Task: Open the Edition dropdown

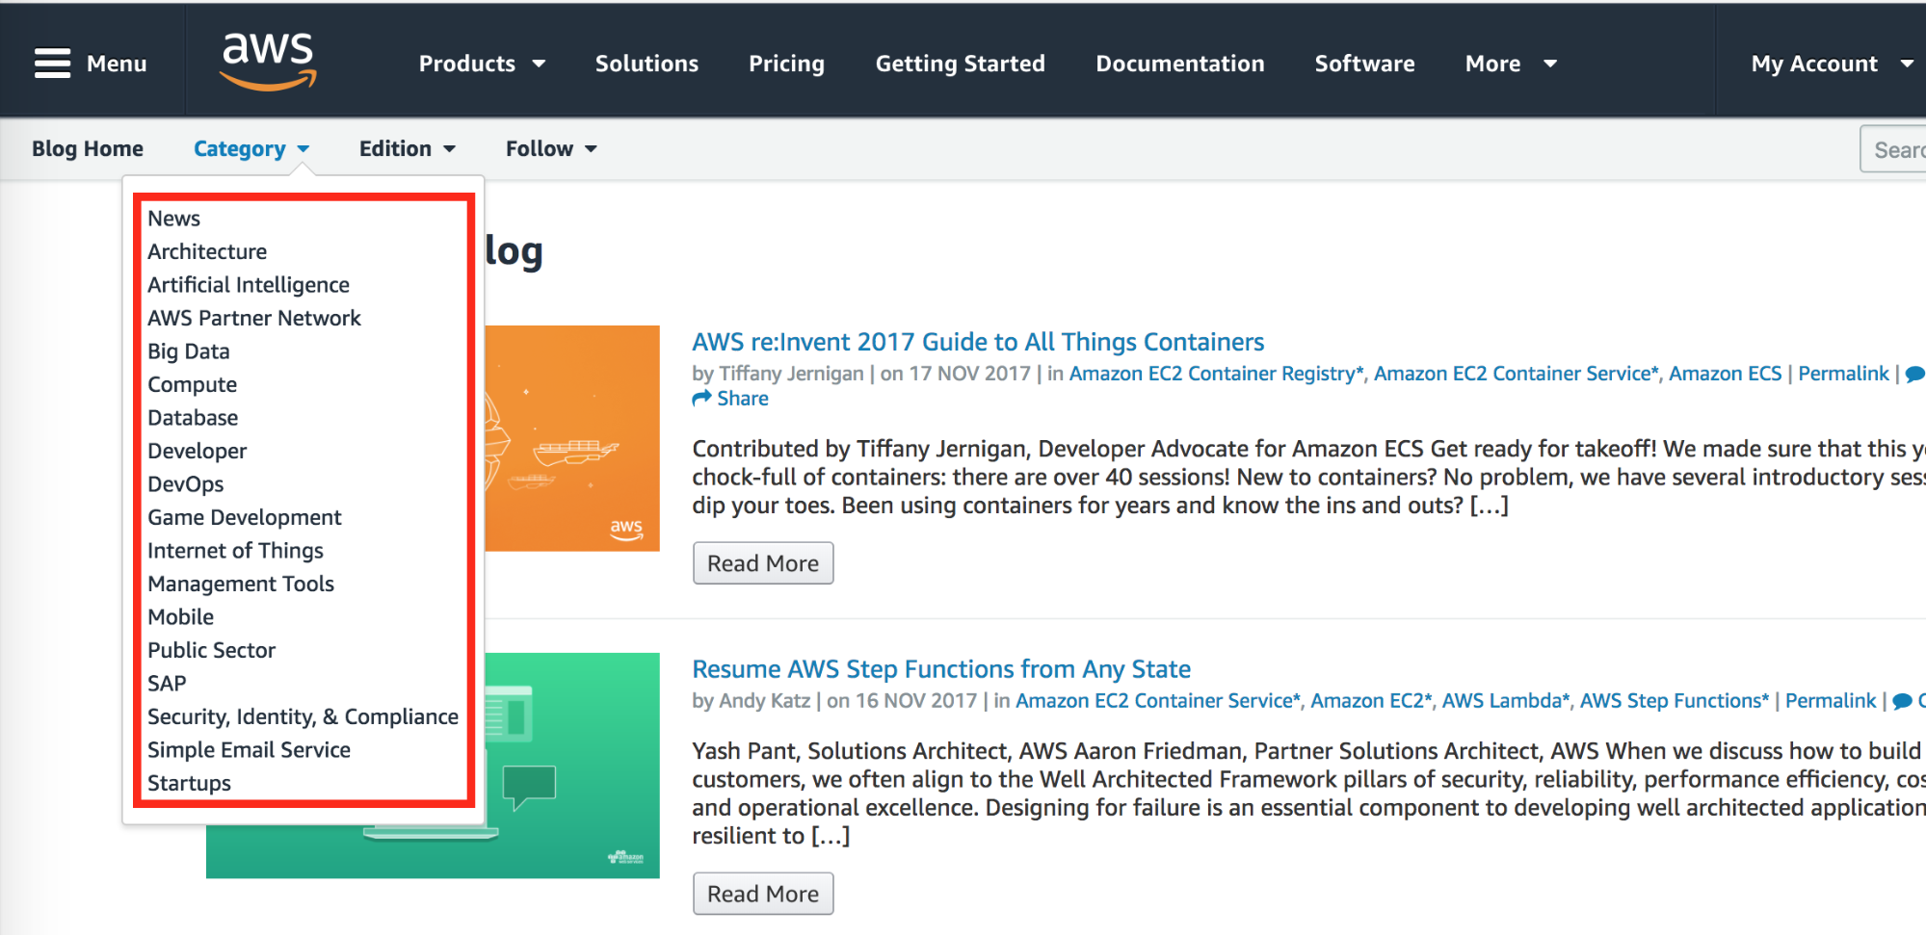Action: [408, 149]
